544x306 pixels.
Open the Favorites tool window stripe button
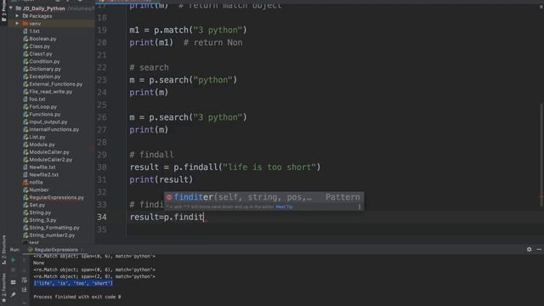click(x=3, y=287)
